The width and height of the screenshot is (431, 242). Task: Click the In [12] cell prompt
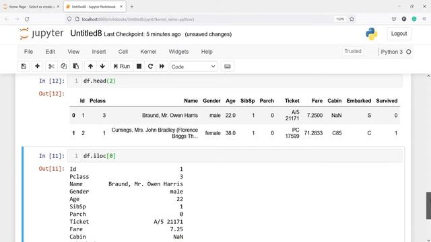tap(52, 81)
